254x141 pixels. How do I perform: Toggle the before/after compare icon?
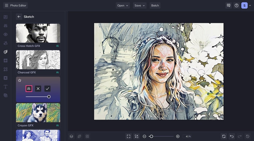[x=79, y=136]
